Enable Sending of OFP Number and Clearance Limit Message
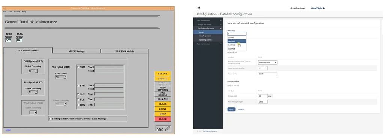This screenshot has width=385, height=139. click(x=51, y=119)
